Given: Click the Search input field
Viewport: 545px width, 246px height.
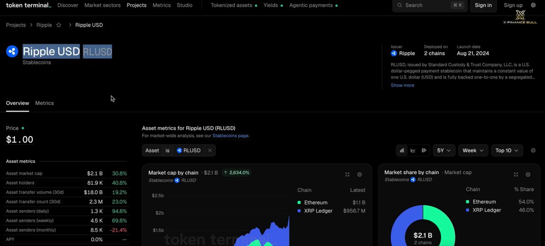Looking at the screenshot, I should pyautogui.click(x=429, y=5).
